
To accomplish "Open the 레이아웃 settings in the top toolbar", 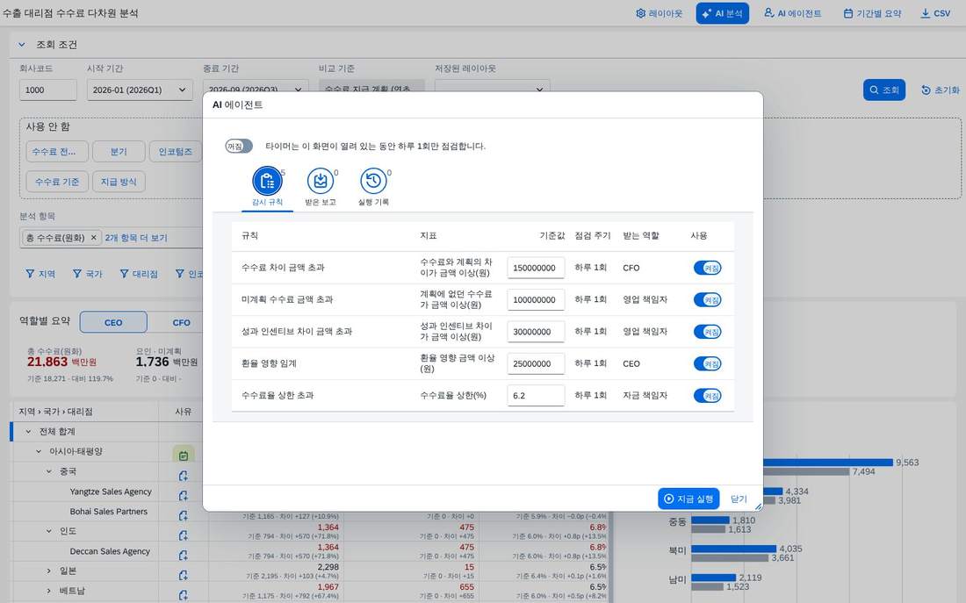I will [660, 13].
